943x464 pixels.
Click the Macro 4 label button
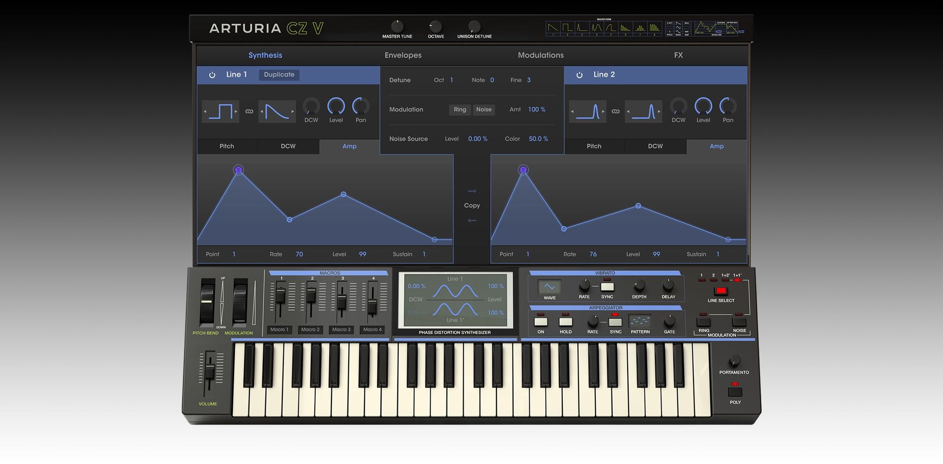point(373,329)
